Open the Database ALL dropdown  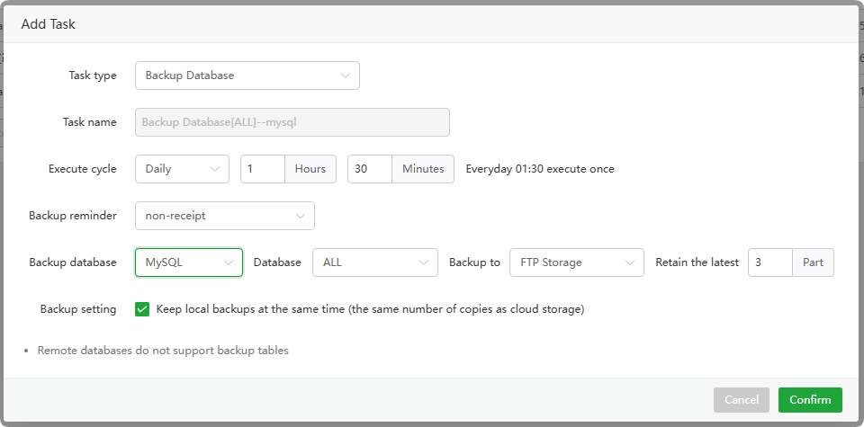(x=374, y=262)
